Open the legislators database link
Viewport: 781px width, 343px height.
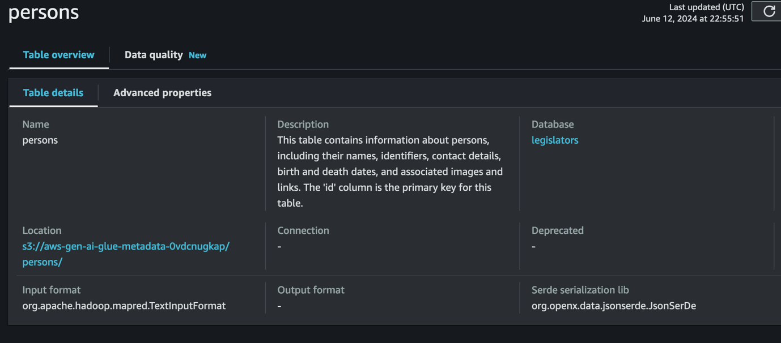(555, 140)
